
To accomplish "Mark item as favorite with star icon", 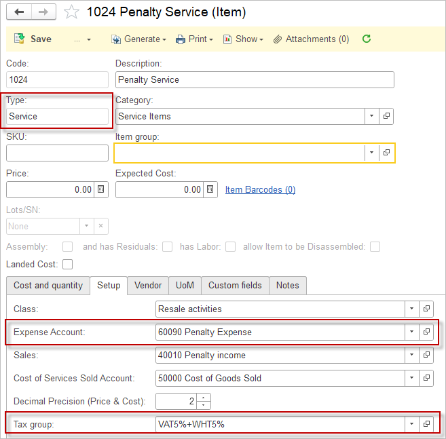I will (72, 12).
